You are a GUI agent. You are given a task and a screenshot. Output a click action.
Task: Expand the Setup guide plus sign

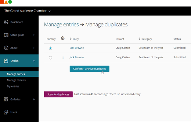34,35
